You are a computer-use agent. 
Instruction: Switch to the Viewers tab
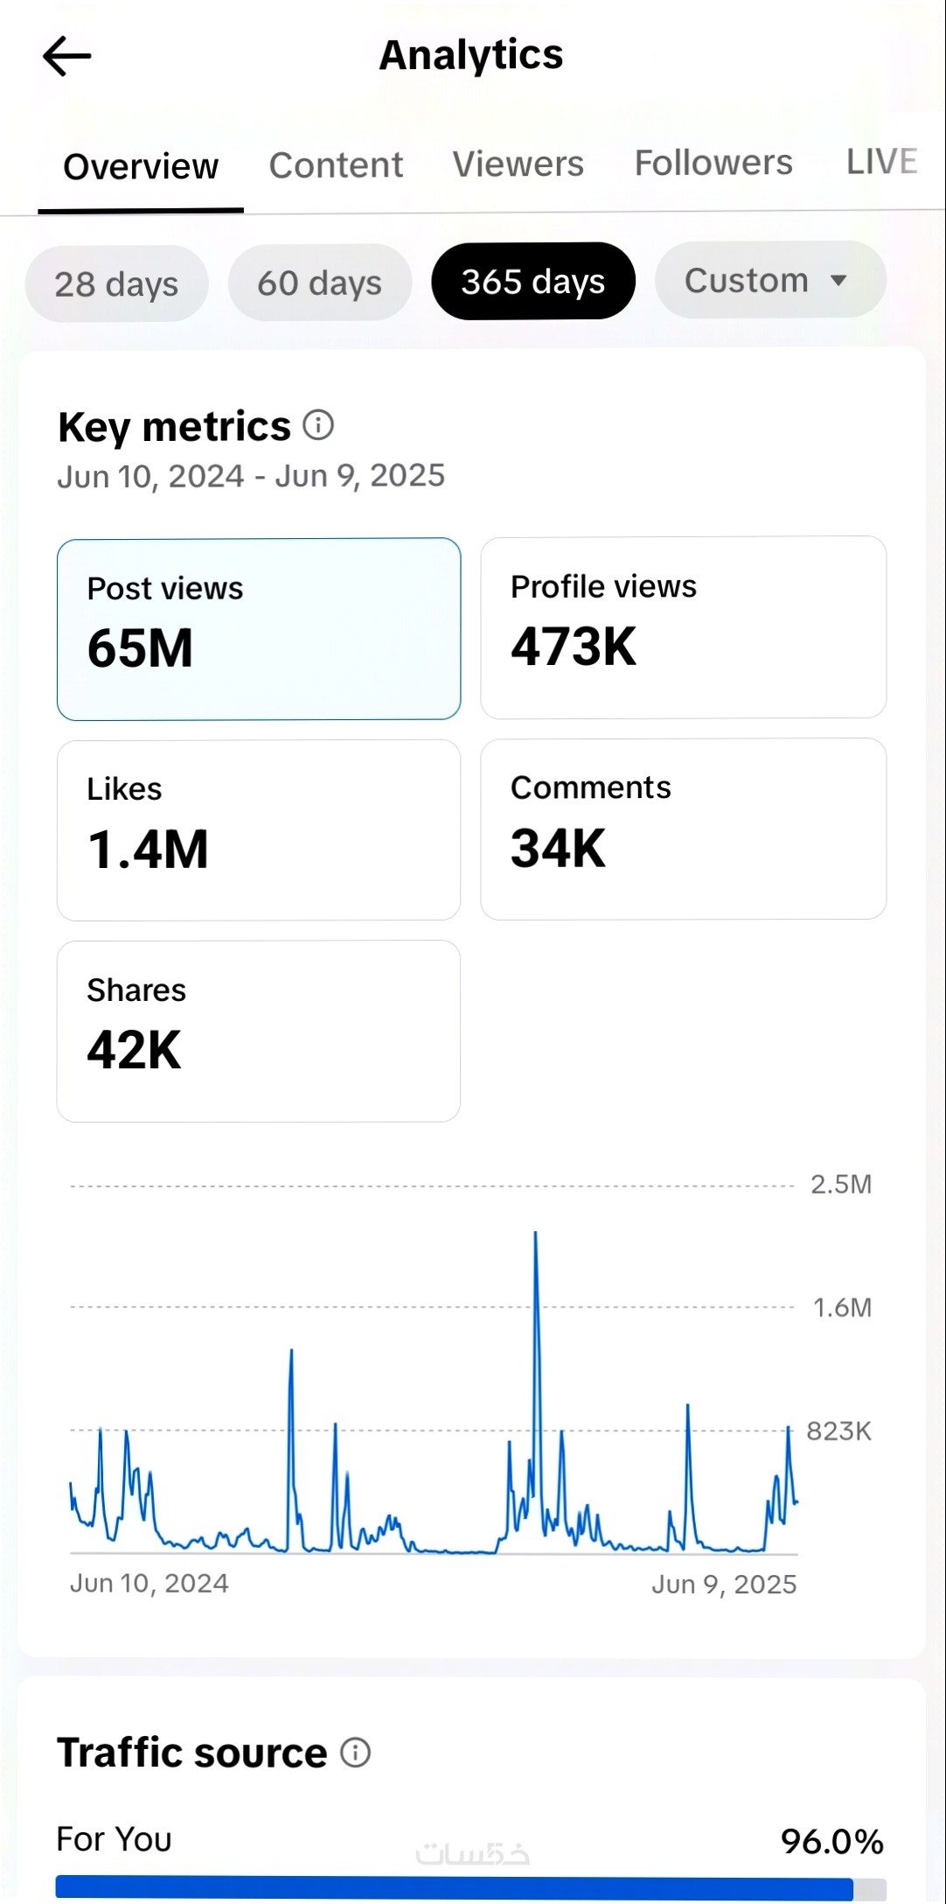coord(518,164)
